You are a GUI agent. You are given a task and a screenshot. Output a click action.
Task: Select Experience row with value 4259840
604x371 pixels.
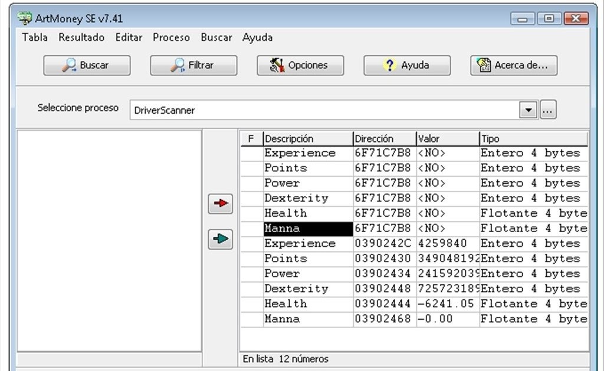tap(415, 244)
